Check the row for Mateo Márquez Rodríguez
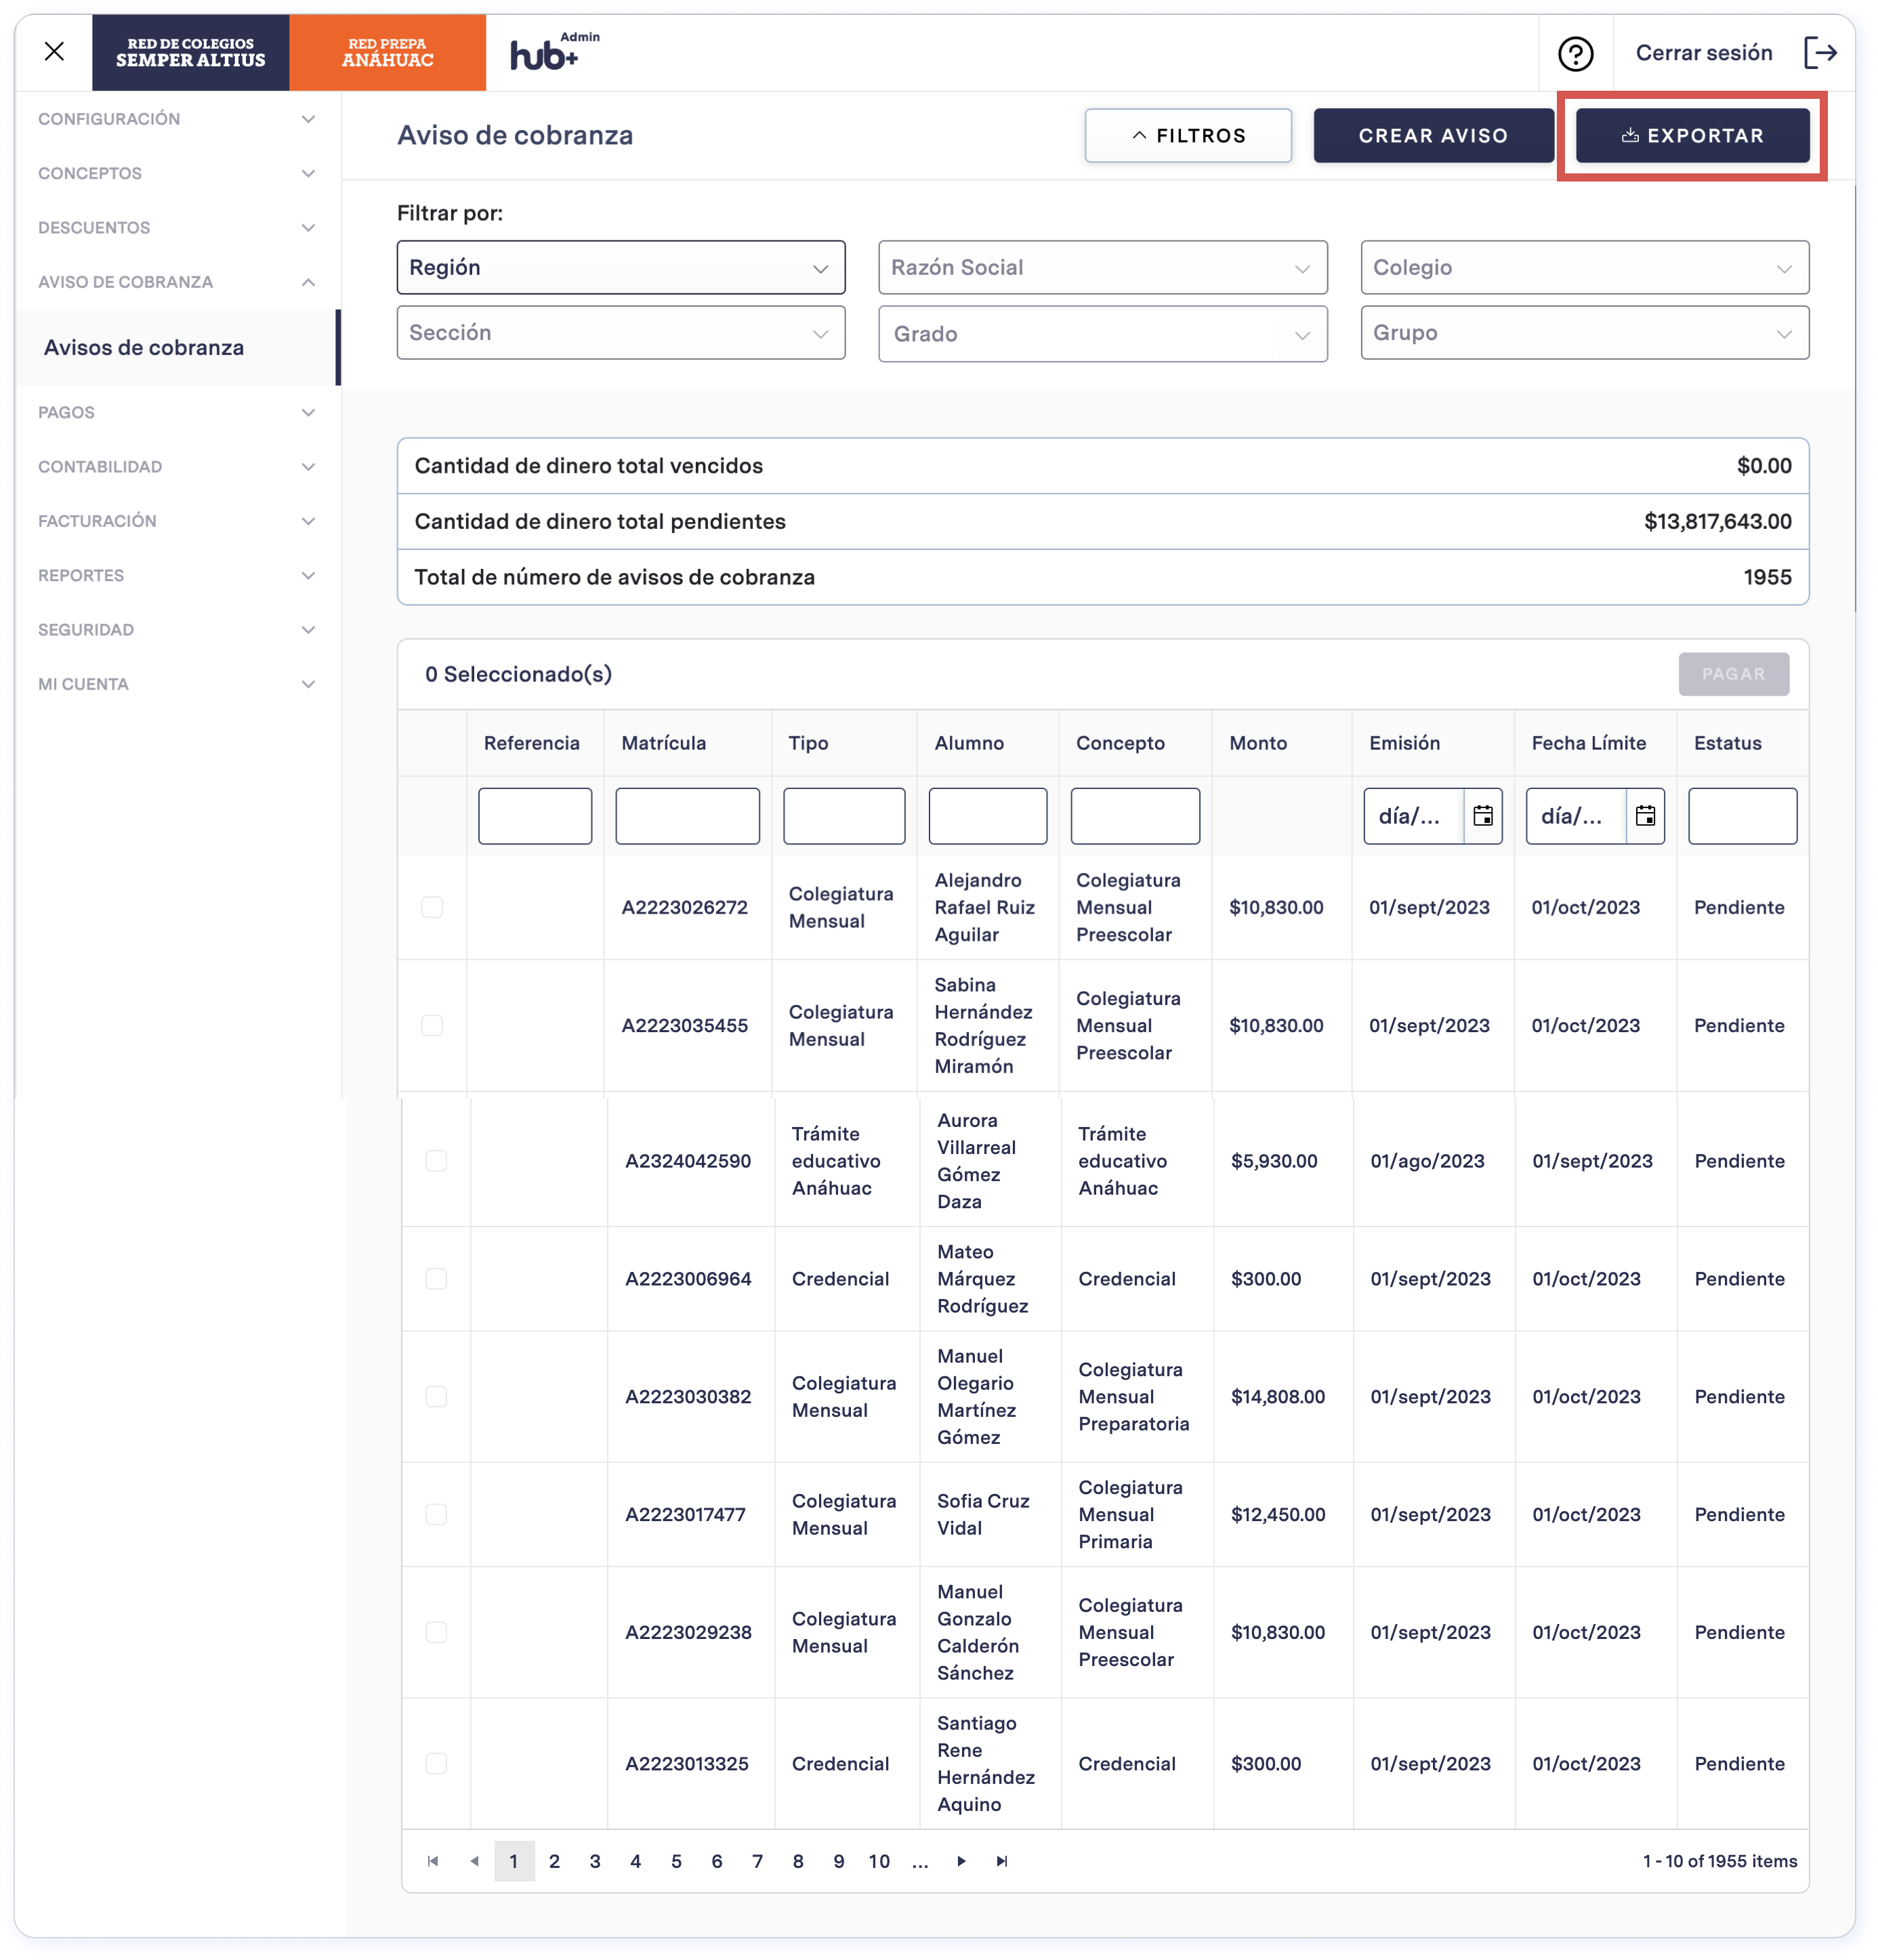 (x=435, y=1277)
